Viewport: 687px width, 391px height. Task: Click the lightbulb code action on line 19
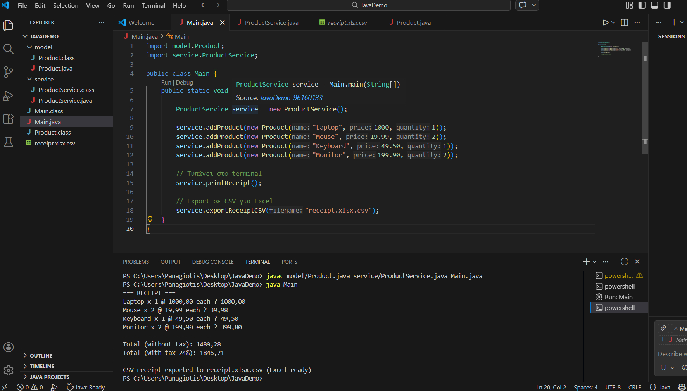pyautogui.click(x=150, y=219)
